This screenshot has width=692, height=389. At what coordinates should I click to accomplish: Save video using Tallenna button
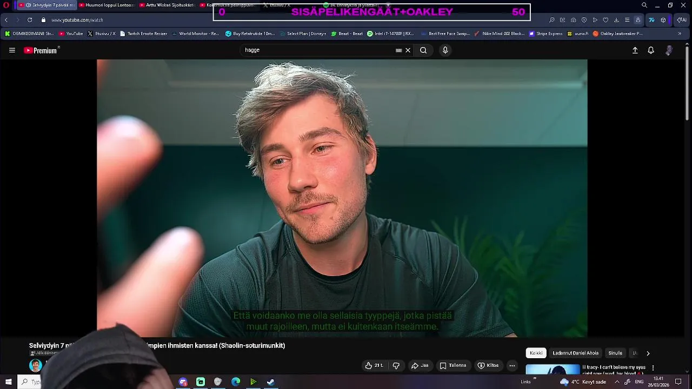click(453, 366)
